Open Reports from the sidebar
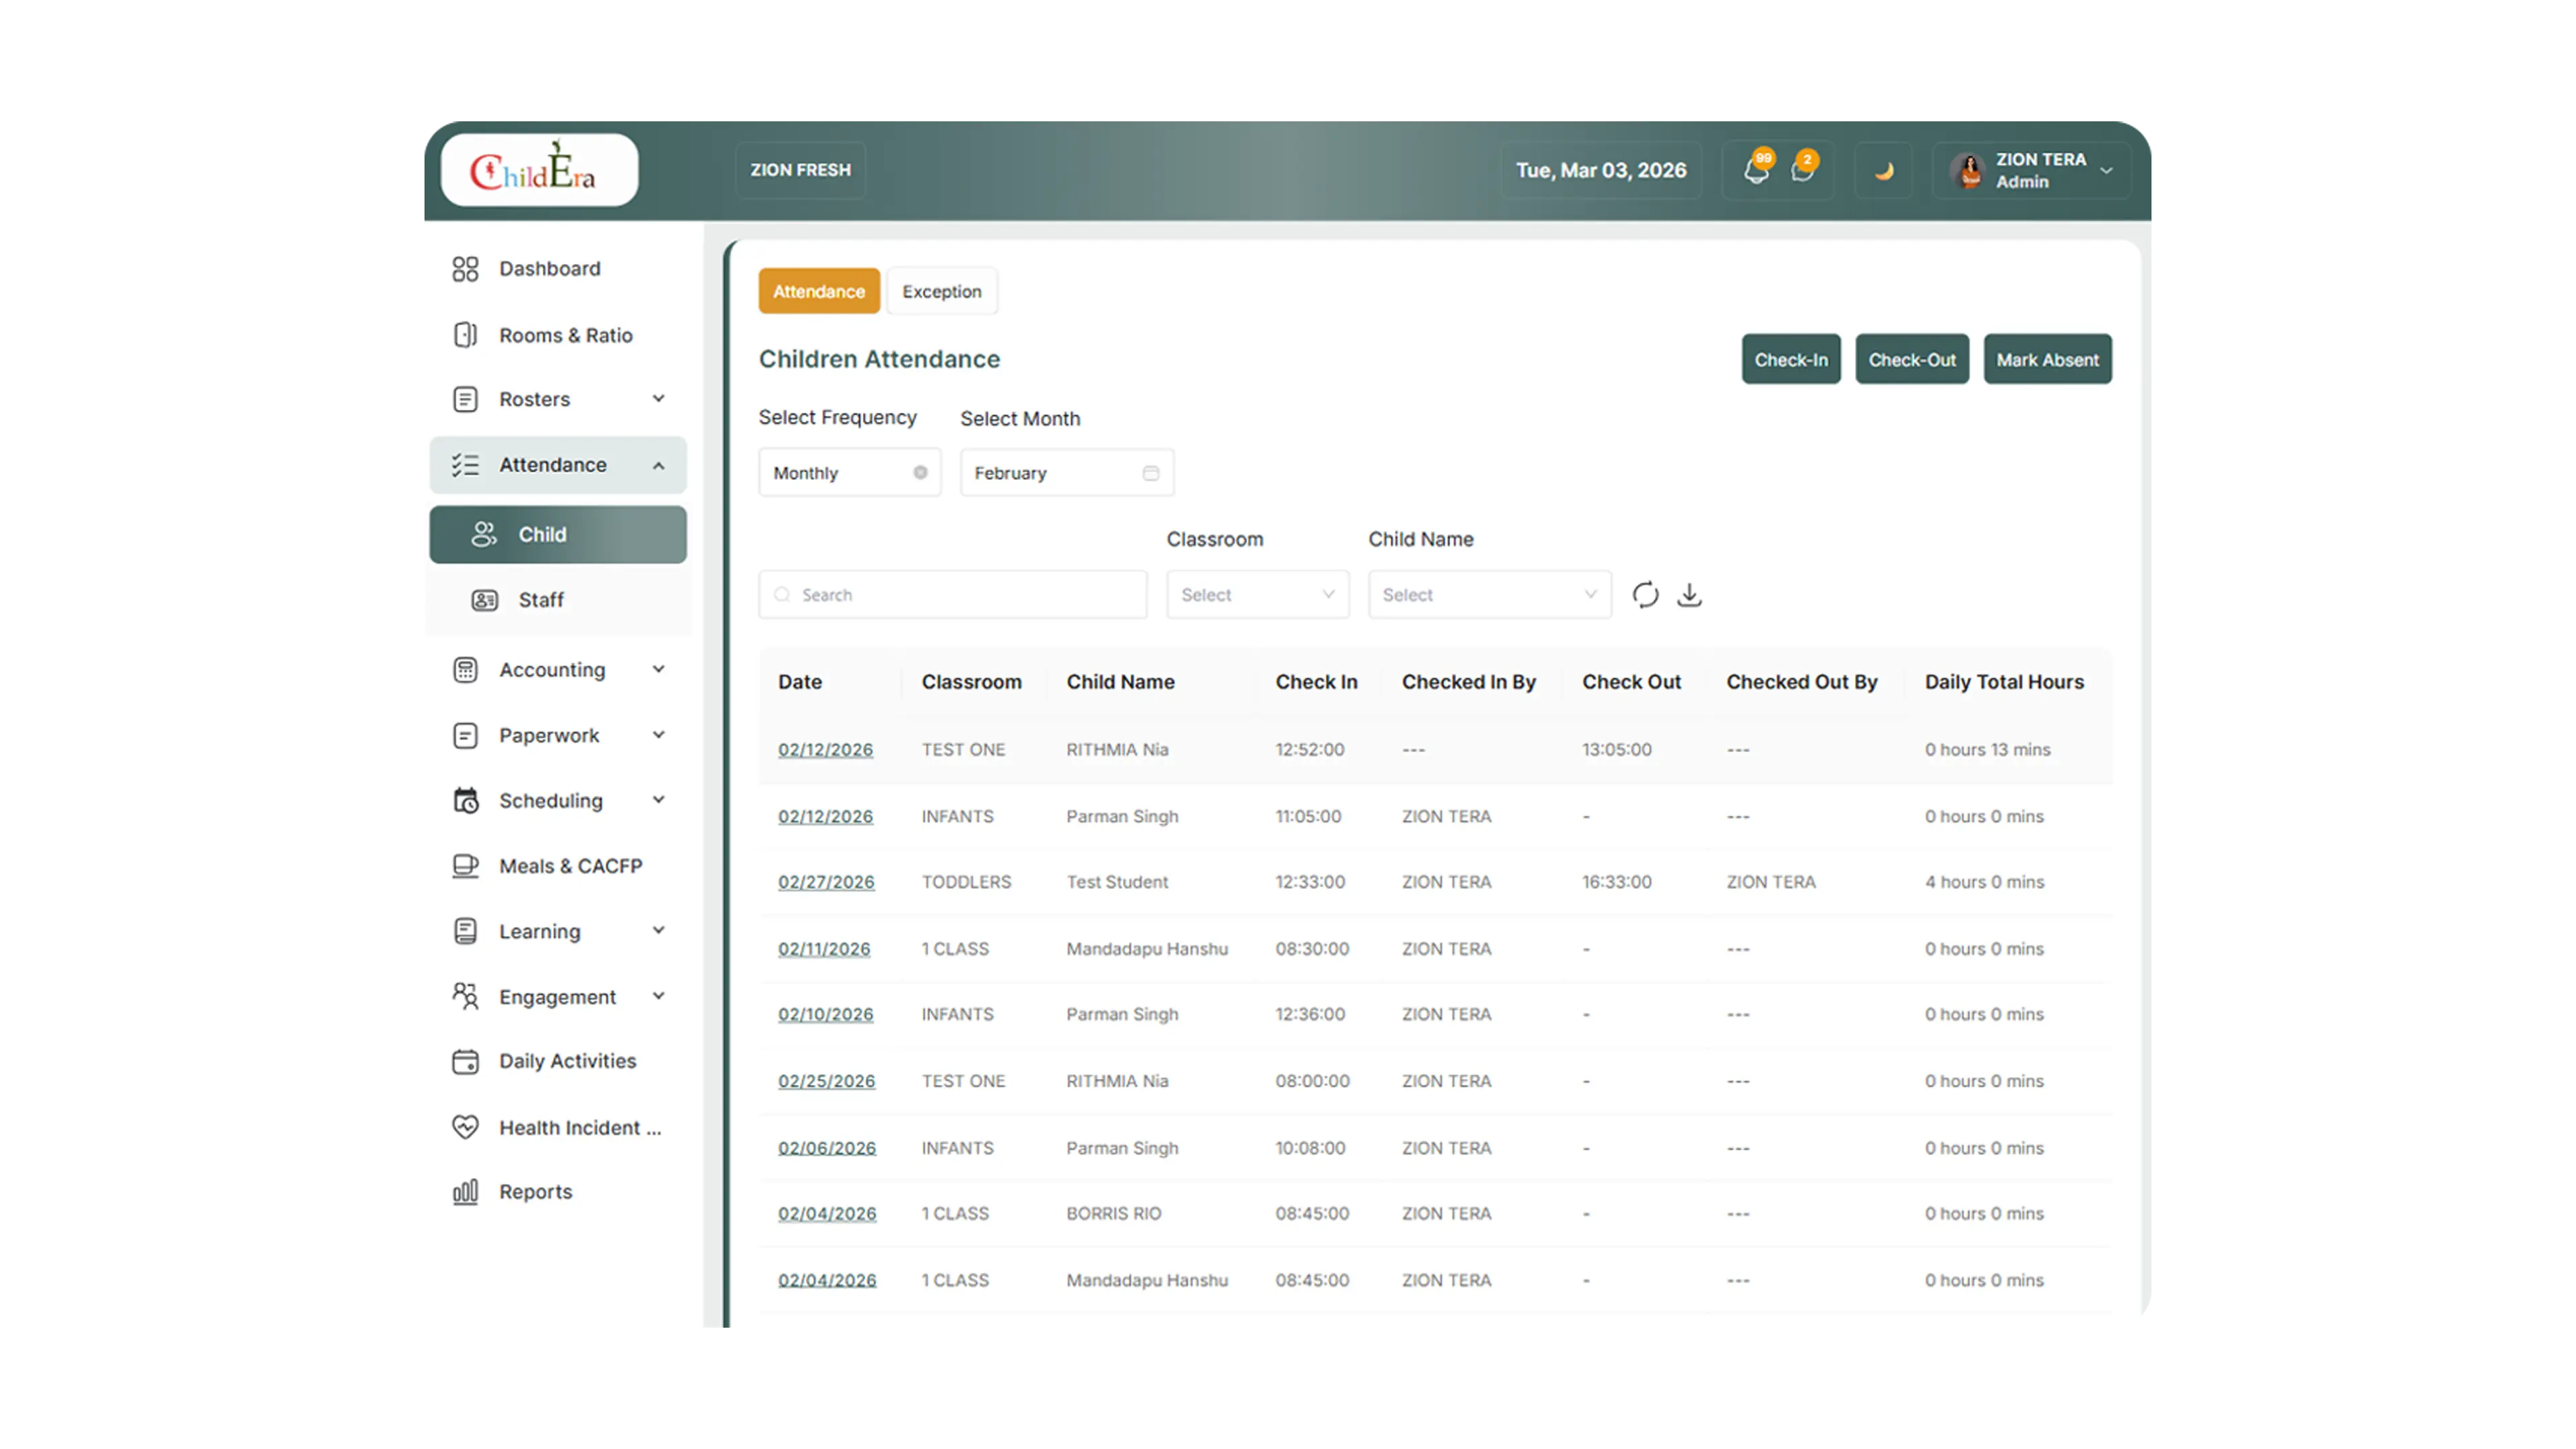 (558, 1191)
